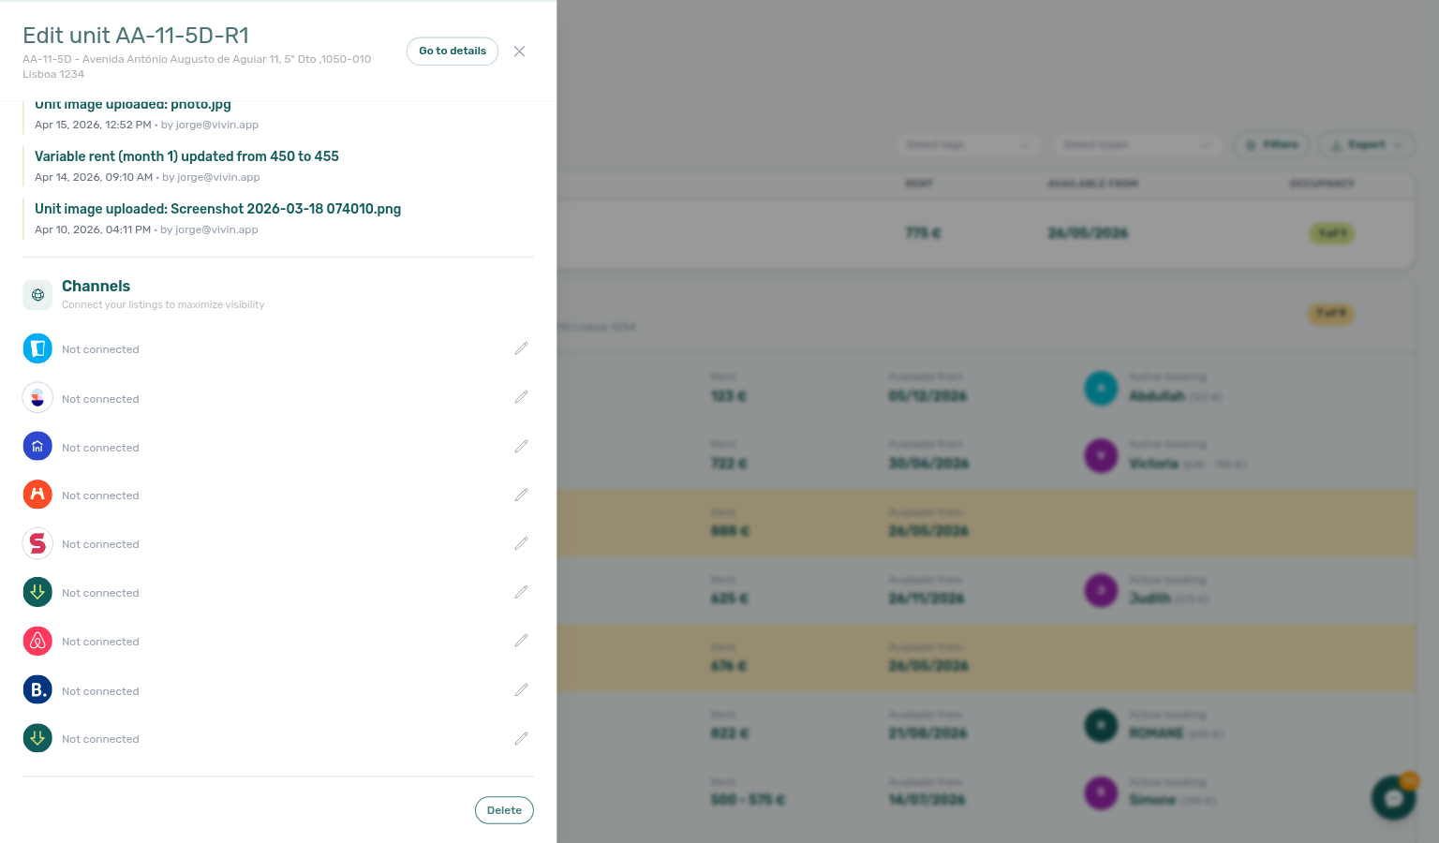This screenshot has width=1439, height=843.
Task: Click Victoria's purple tenant avatar
Action: (x=1101, y=455)
